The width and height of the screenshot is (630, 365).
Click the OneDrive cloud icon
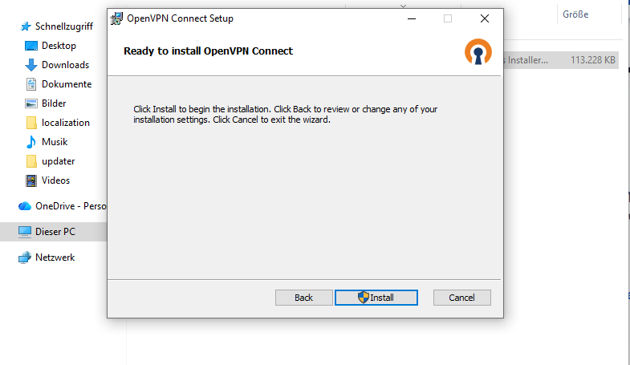(x=25, y=206)
